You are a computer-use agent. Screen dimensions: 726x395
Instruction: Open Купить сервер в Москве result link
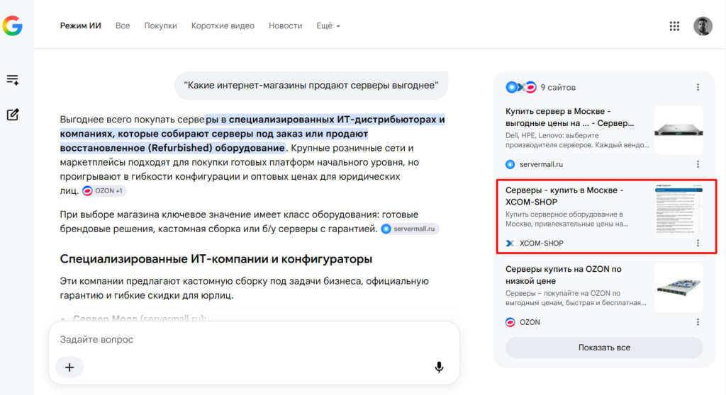[x=570, y=117]
